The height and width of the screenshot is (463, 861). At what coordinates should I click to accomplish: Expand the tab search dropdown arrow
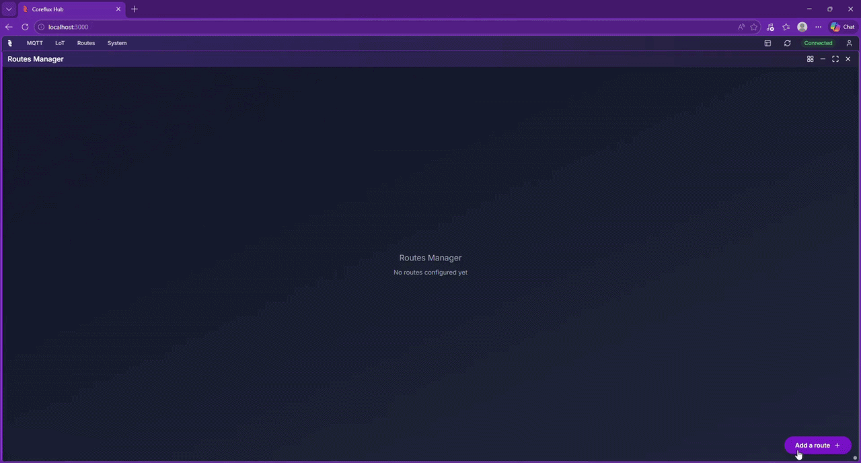click(x=9, y=9)
